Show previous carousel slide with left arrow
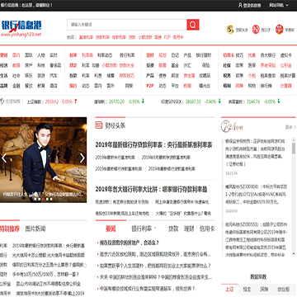This screenshot has height=297, width=297. point(4,158)
